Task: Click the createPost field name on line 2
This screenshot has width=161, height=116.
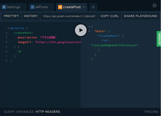Action: coord(23,33)
